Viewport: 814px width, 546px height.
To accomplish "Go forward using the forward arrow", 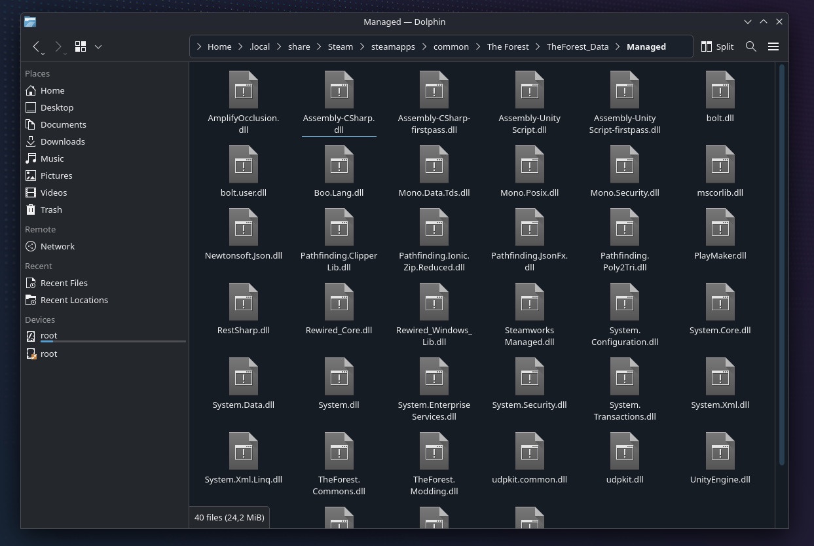I will pyautogui.click(x=59, y=46).
